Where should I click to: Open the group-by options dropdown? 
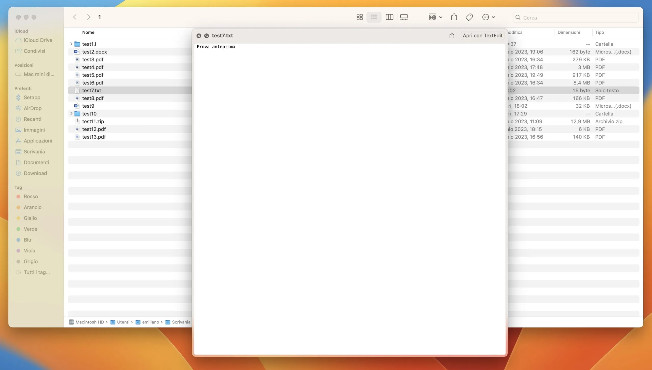[x=435, y=17]
